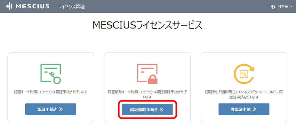Screen dimensions: 296x130
Task: Click the description text under the green key icon
Action: [x=51, y=92]
